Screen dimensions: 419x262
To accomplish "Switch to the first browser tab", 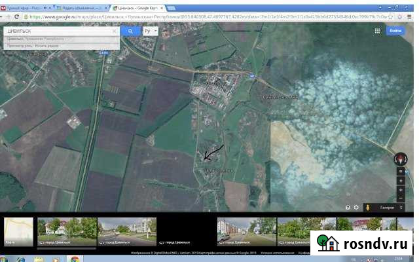I will click(x=26, y=6).
